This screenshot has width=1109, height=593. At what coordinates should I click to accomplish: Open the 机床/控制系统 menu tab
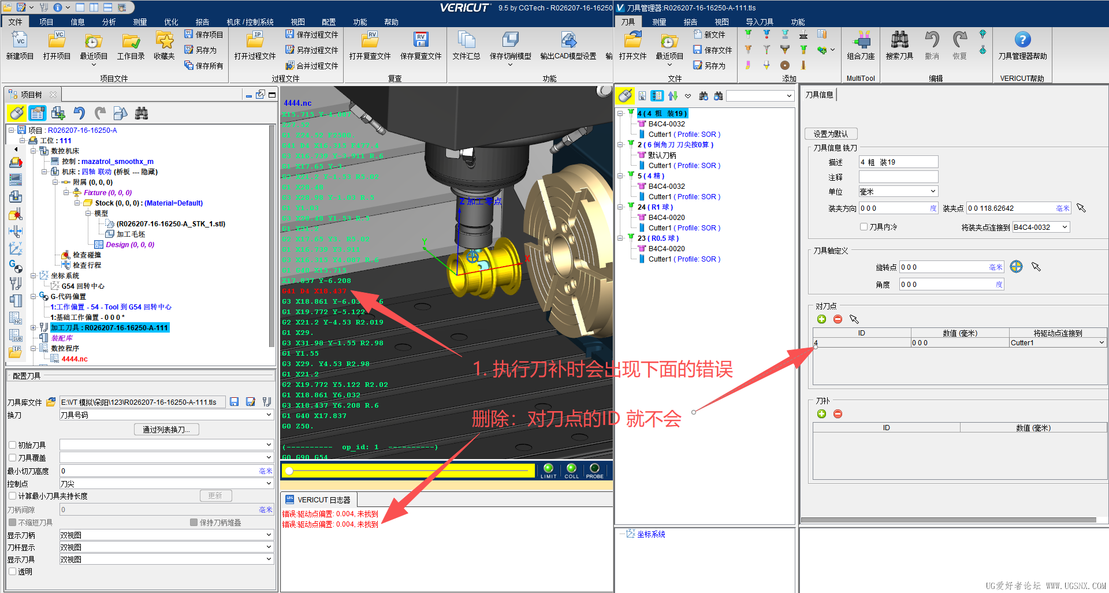pyautogui.click(x=250, y=22)
